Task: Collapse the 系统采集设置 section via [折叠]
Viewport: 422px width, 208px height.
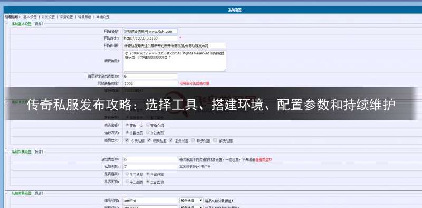Action: point(38,152)
